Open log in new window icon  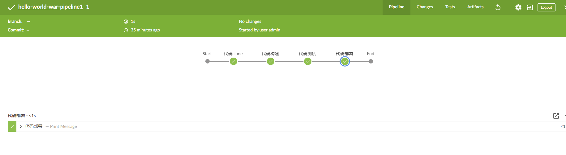[x=556, y=116]
